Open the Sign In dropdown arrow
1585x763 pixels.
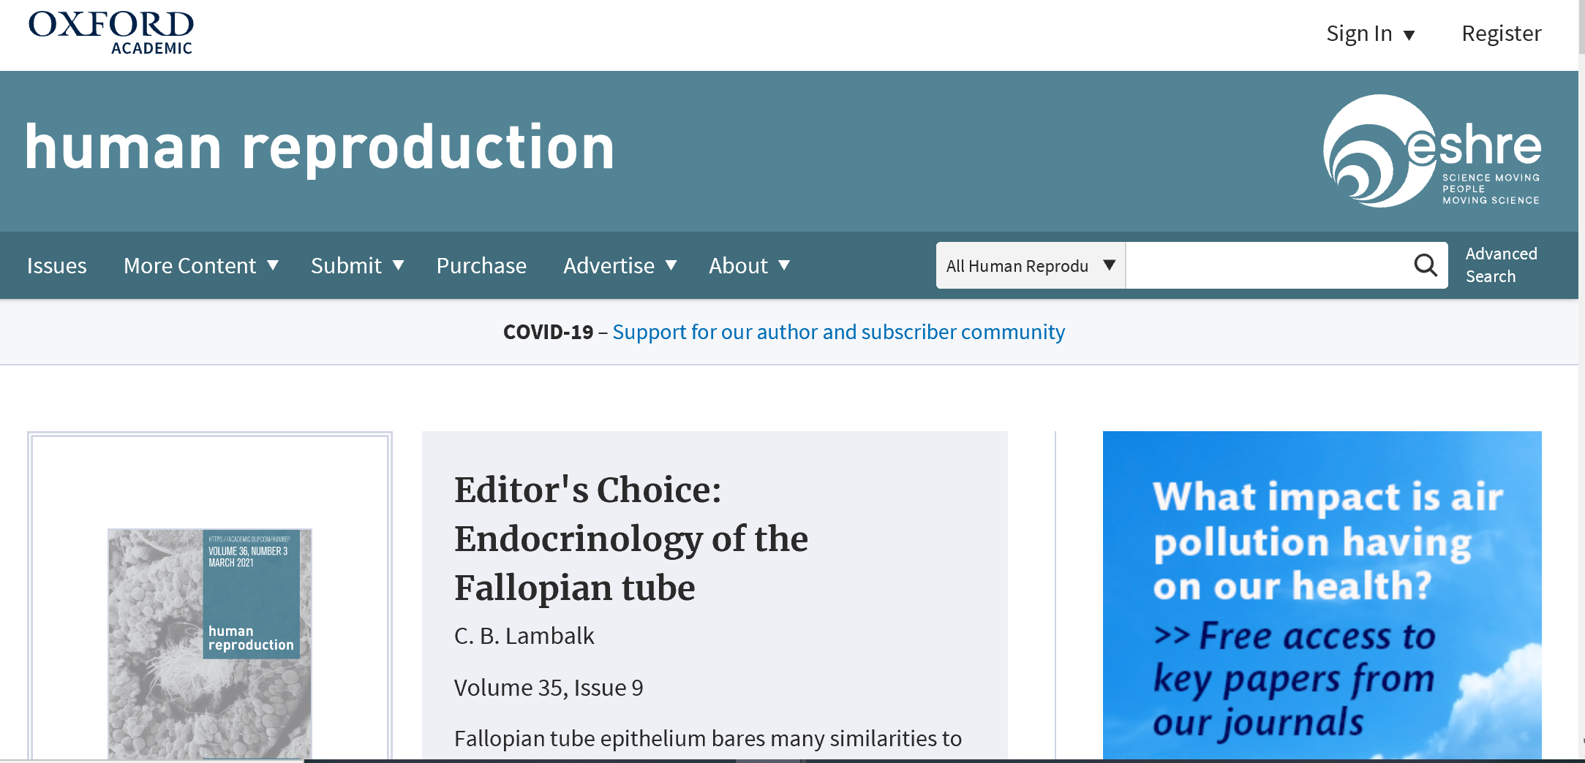pos(1409,34)
